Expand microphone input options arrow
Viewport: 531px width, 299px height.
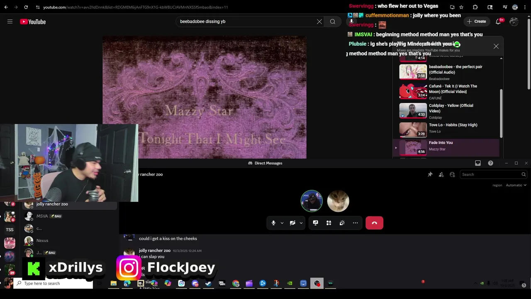(x=282, y=223)
